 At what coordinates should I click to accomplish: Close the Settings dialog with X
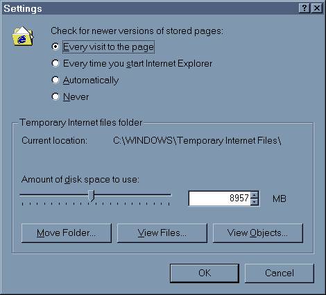[317, 8]
